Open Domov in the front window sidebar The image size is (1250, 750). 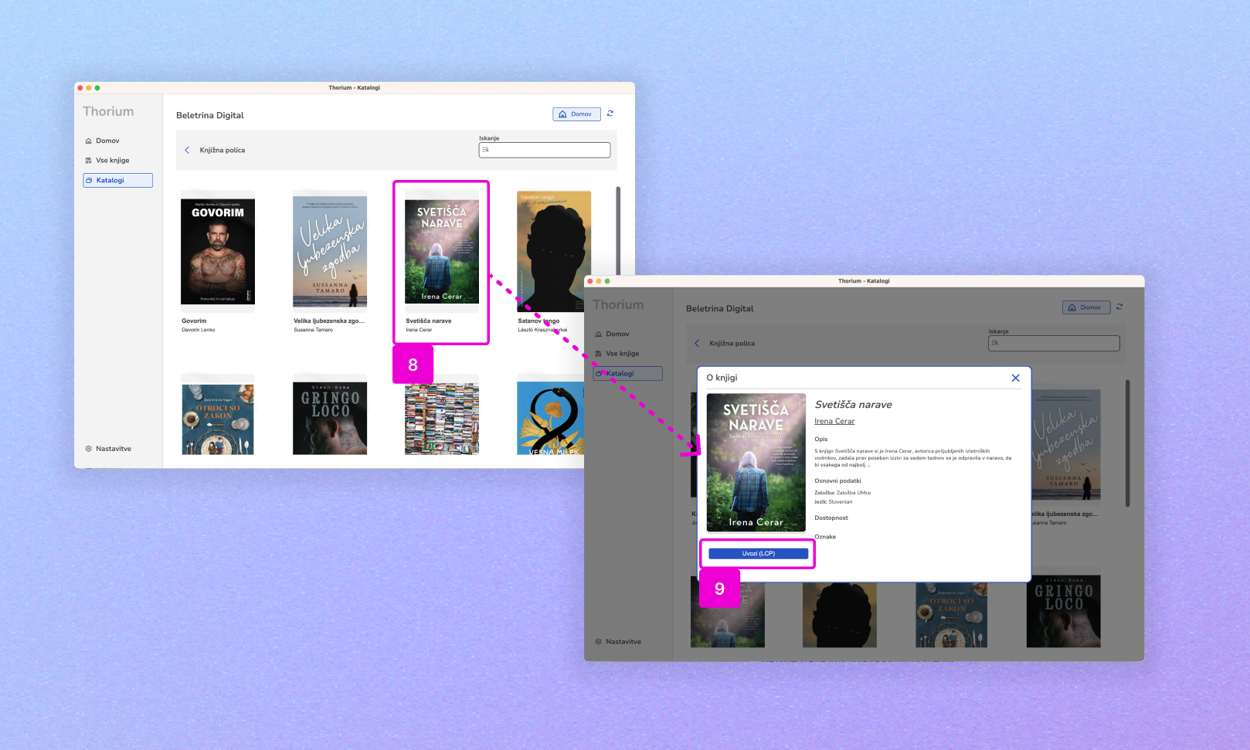point(613,334)
